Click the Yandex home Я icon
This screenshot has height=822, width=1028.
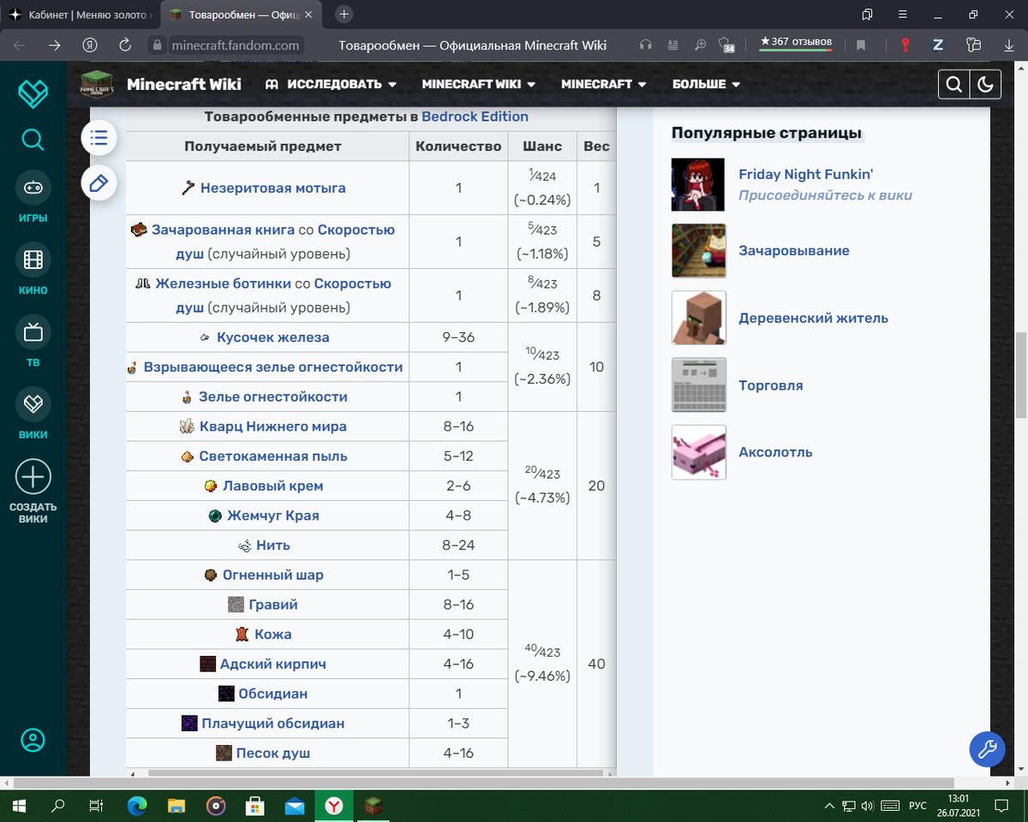click(x=89, y=45)
